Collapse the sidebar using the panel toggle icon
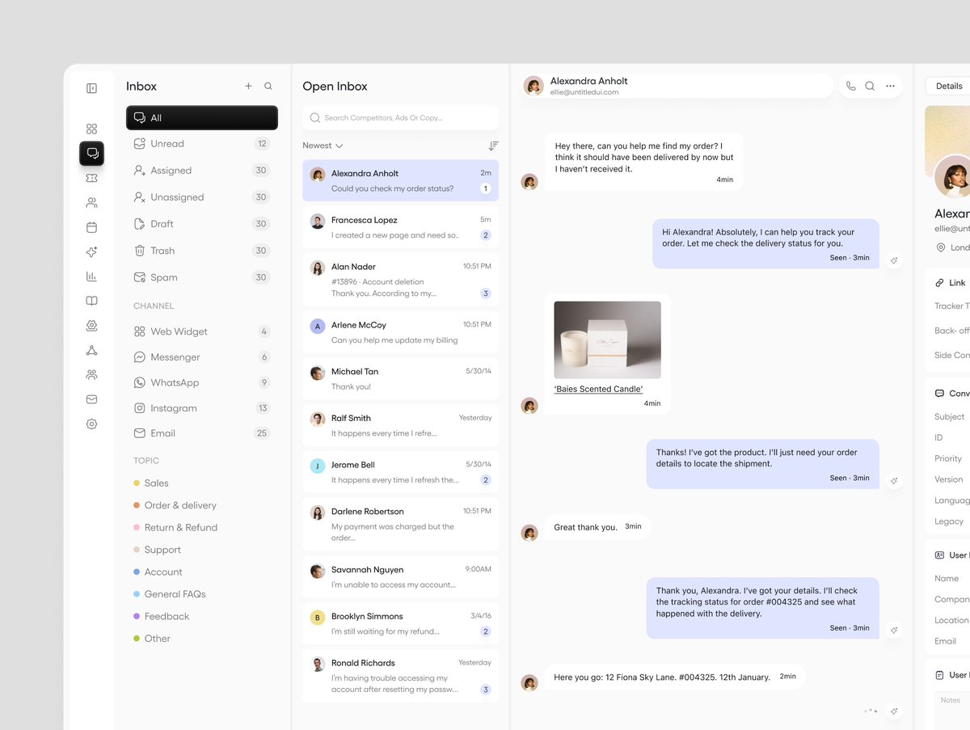 [x=91, y=88]
